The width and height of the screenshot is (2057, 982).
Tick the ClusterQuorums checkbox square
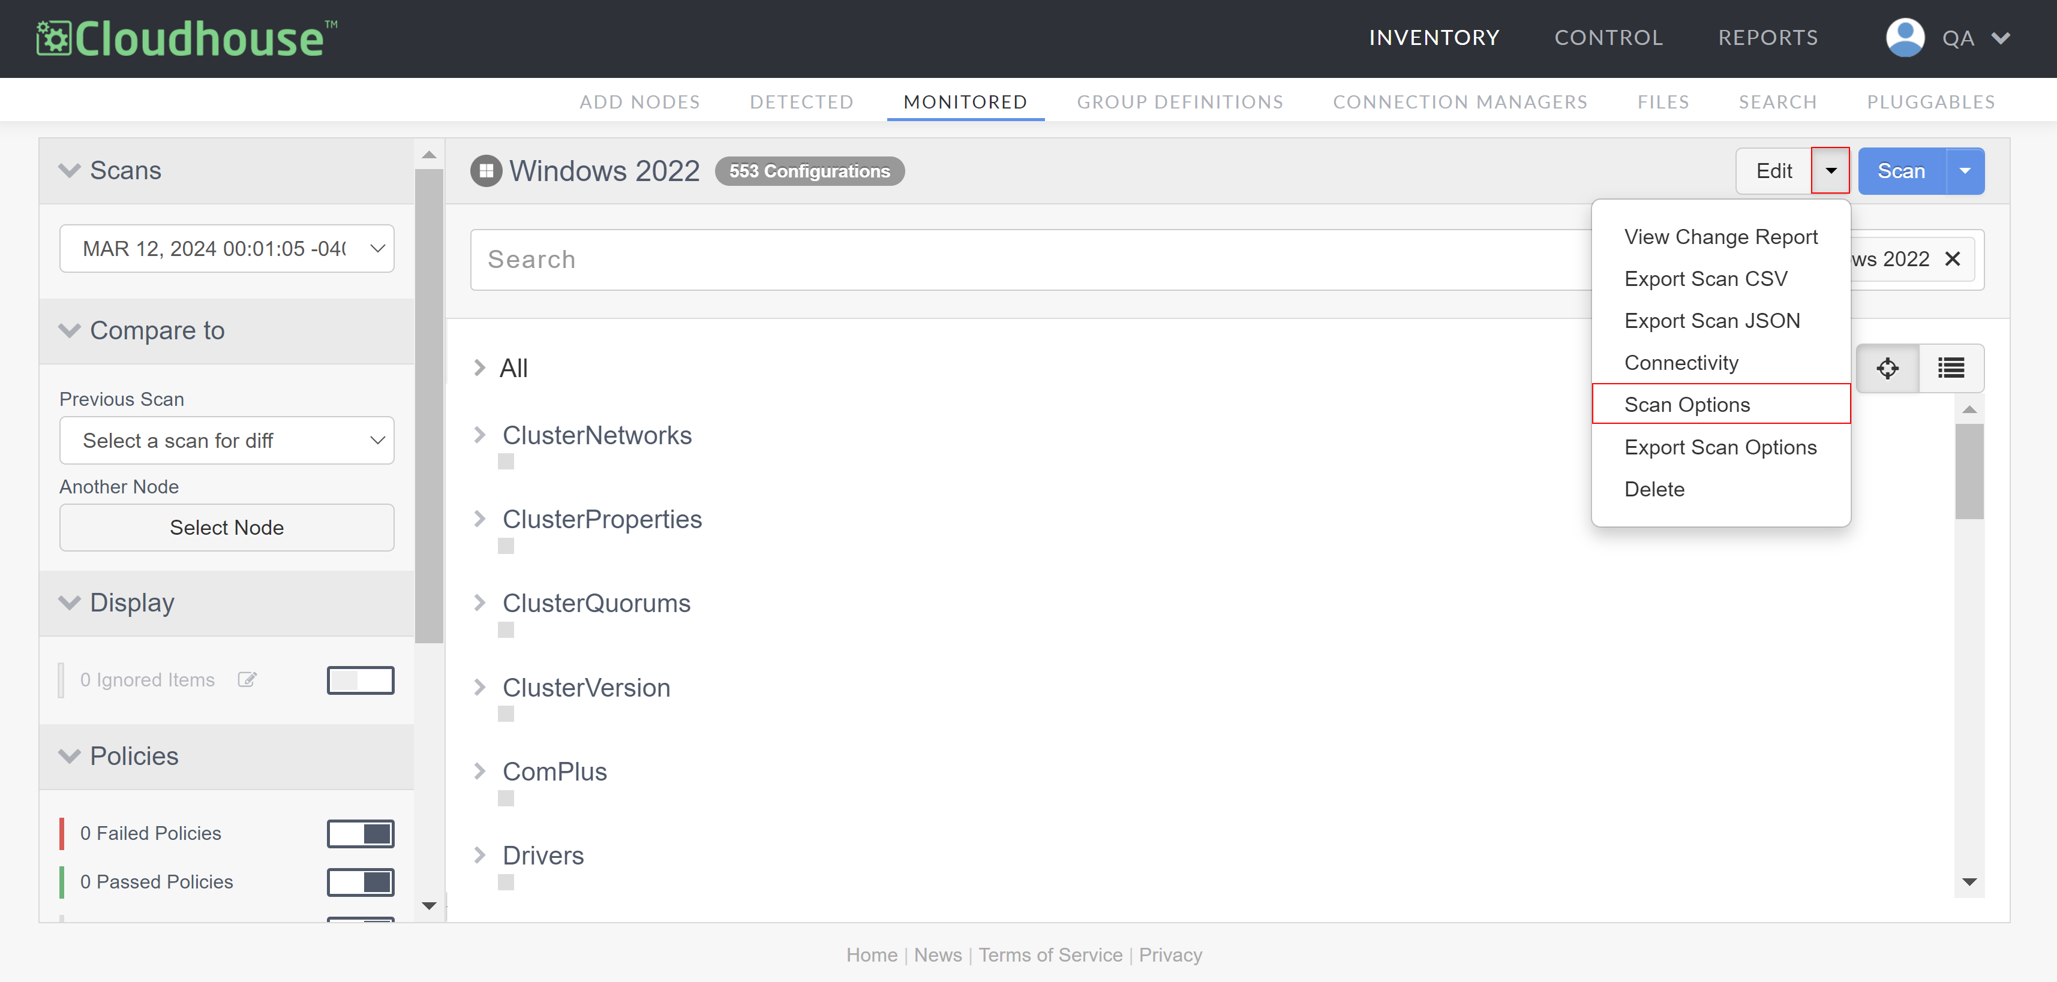coord(506,629)
